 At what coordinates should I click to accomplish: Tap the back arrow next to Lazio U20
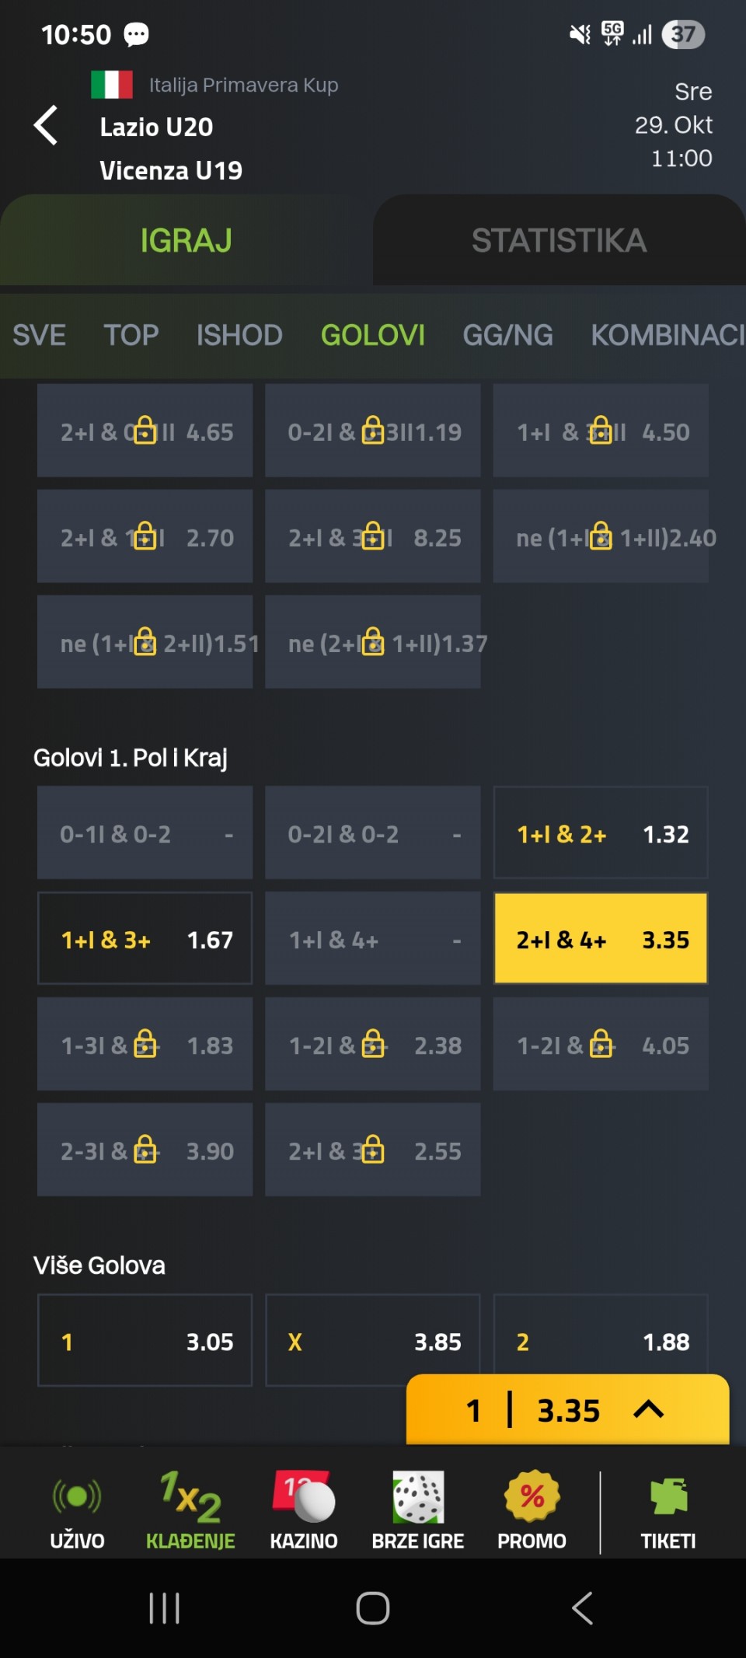[47, 125]
